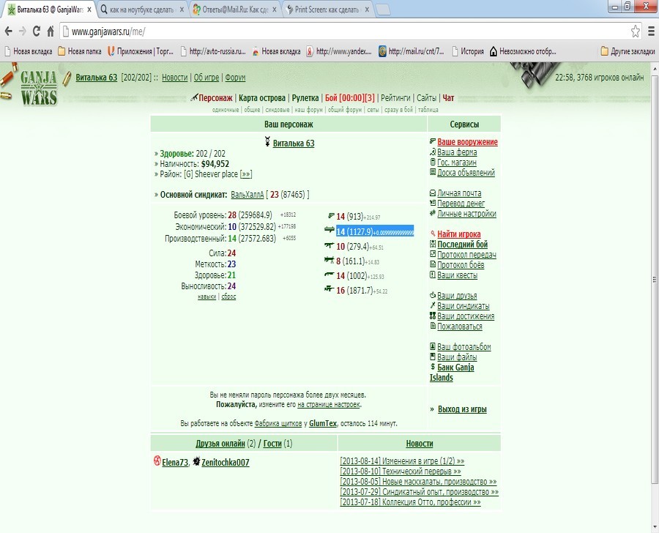659x533 pixels.
Task: Click Elena73's syndicate badge icon
Action: (x=157, y=461)
